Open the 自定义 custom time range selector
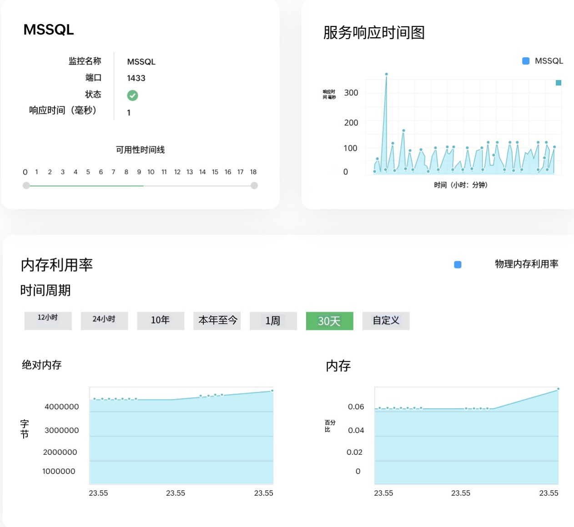The height and width of the screenshot is (527, 574). click(386, 321)
